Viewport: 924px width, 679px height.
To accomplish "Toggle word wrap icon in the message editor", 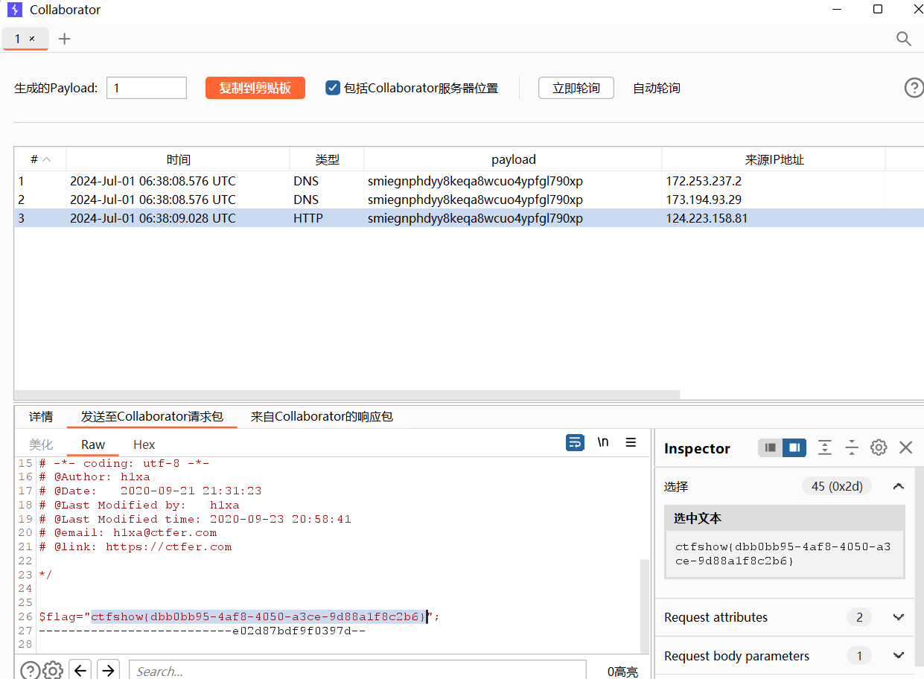I will click(x=575, y=442).
